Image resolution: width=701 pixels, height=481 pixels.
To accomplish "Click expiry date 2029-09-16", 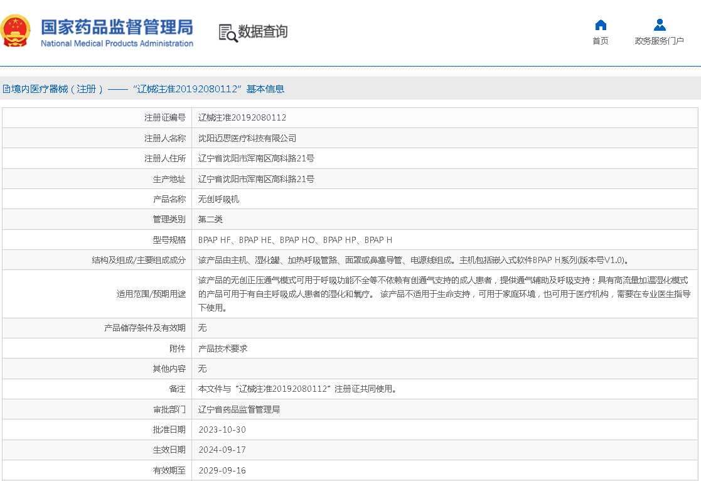I will click(222, 470).
